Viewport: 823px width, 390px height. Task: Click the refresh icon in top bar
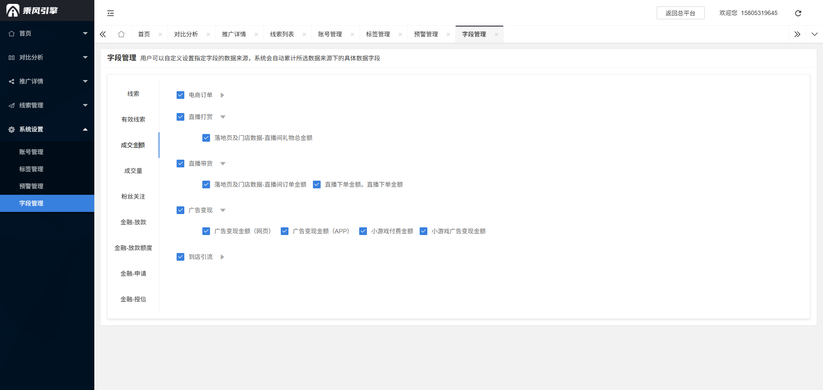798,13
